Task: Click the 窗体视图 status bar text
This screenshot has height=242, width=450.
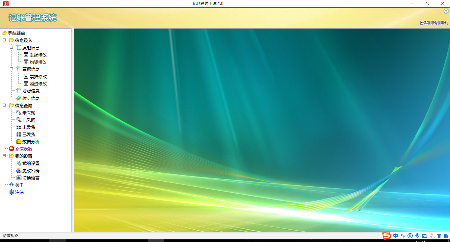Action: click(11, 236)
